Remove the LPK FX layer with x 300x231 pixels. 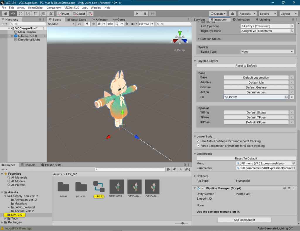(x=292, y=97)
